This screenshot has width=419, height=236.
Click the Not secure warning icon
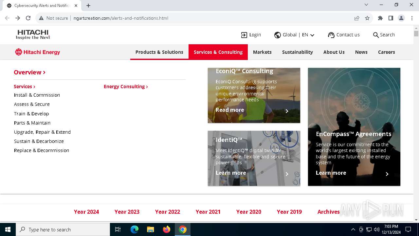click(41, 18)
